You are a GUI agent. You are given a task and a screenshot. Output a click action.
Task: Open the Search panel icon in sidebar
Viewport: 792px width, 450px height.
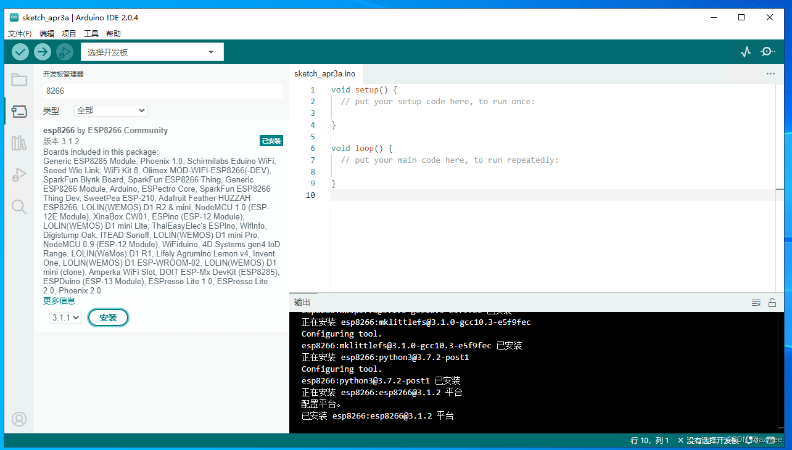[x=19, y=207]
